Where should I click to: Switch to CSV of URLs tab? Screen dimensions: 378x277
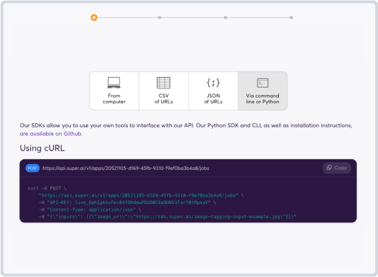[x=163, y=91]
